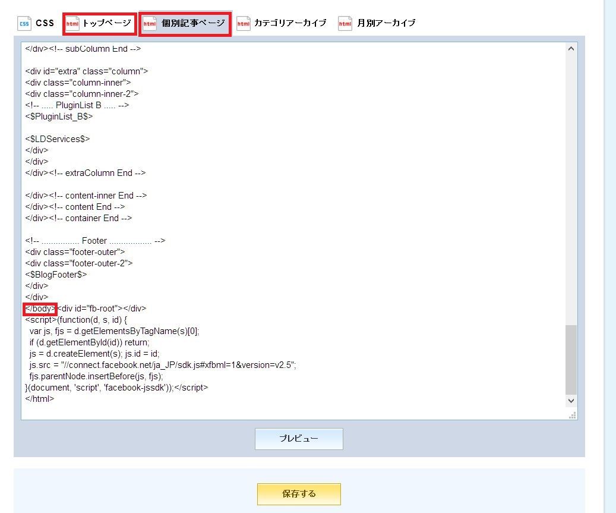Switch to the トップページ tab
Screen dimensions: 616x513
pyautogui.click(x=99, y=24)
